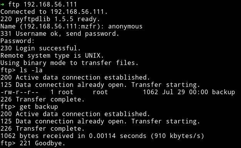Click the green prompt arrow
This screenshot has height=148, width=241.
click(x=2, y=5)
